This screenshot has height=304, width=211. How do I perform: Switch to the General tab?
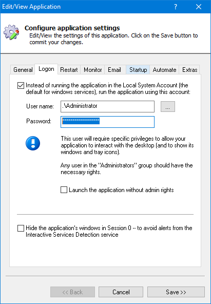pos(23,70)
